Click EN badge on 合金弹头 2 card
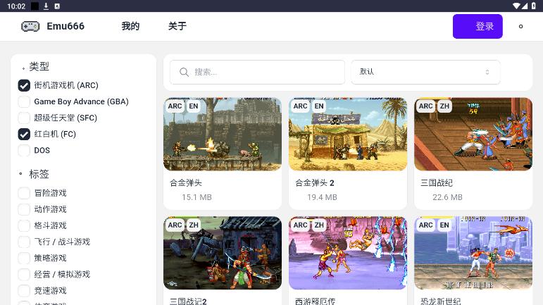The width and height of the screenshot is (543, 305). pos(319,106)
